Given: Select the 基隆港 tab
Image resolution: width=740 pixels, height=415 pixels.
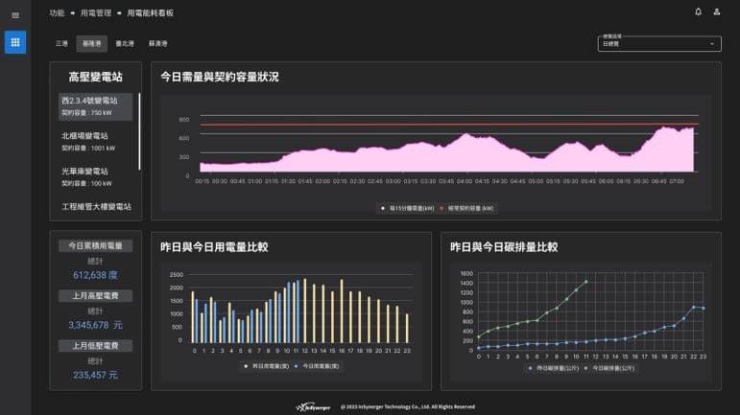Looking at the screenshot, I should [x=92, y=44].
